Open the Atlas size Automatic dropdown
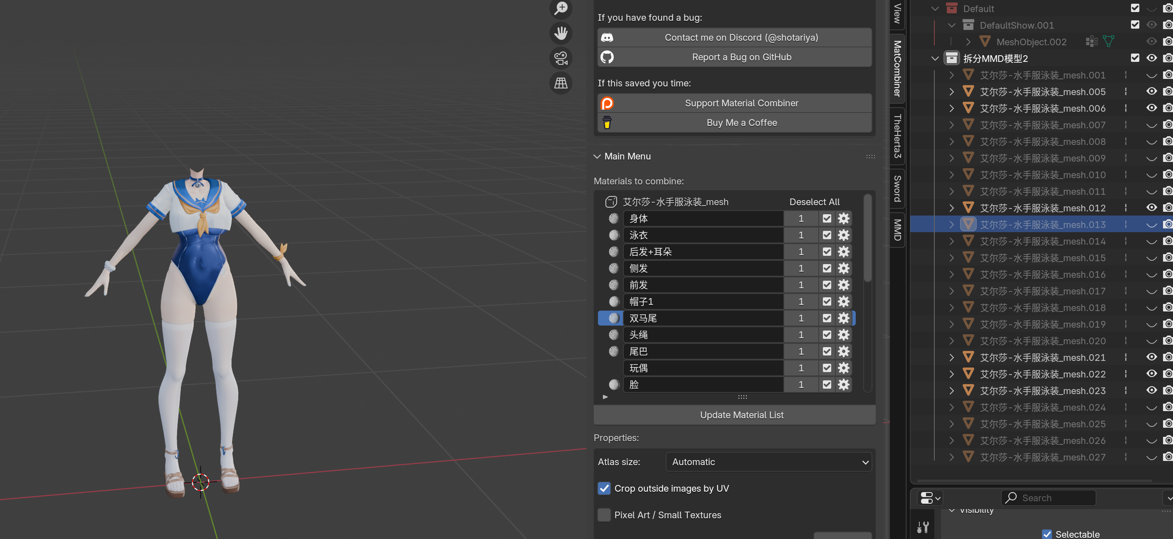Viewport: 1173px width, 539px height. point(768,462)
